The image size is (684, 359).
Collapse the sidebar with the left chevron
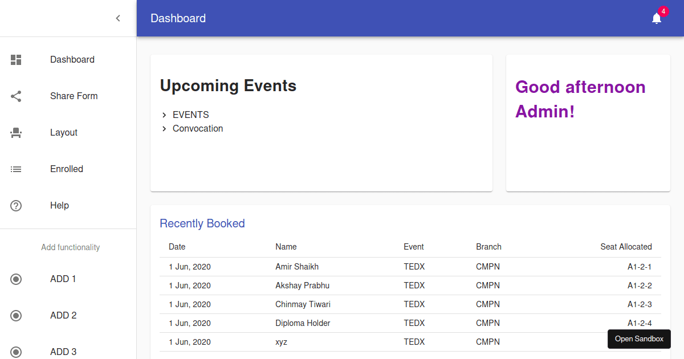[118, 18]
